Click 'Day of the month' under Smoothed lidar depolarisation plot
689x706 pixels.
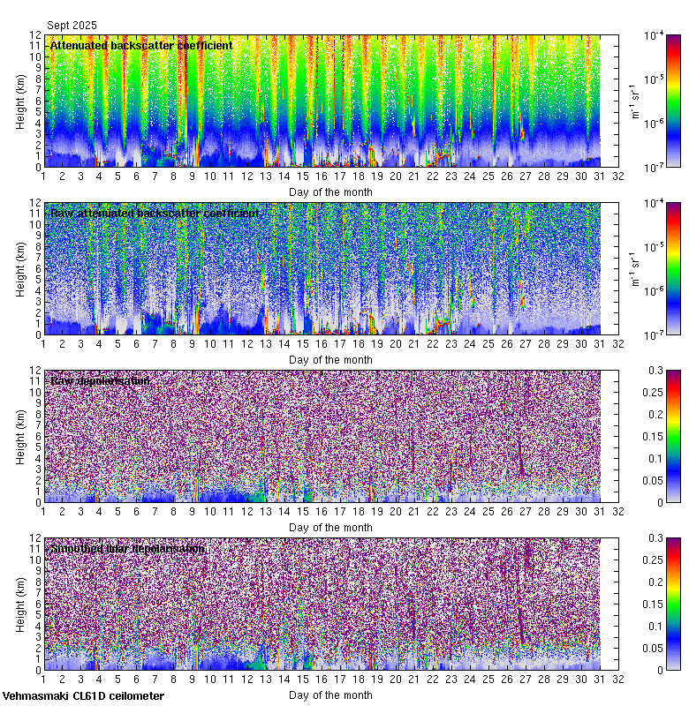point(330,695)
